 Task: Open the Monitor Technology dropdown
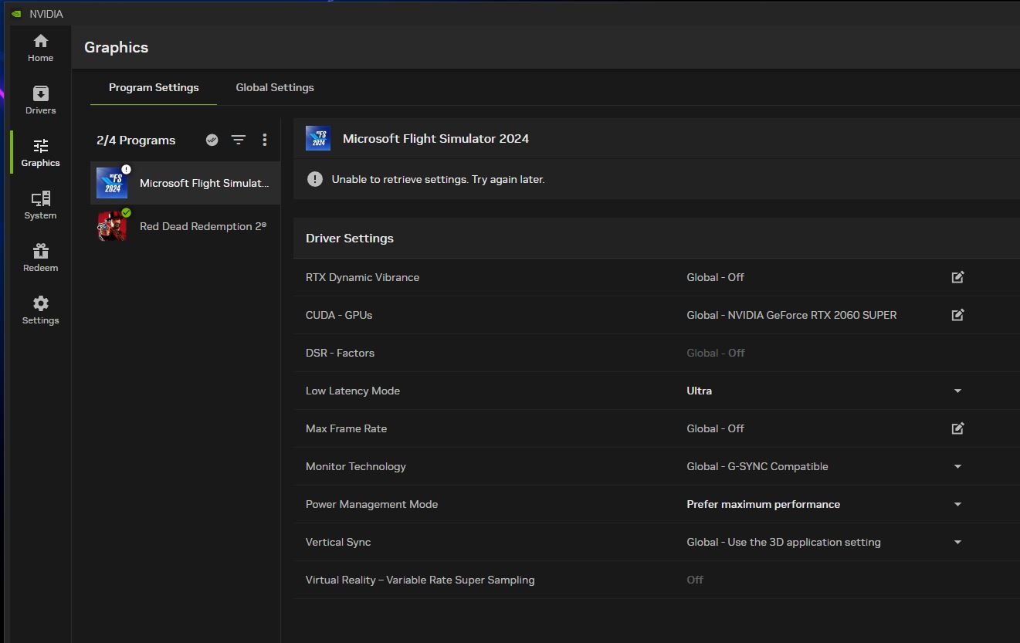[x=957, y=466]
